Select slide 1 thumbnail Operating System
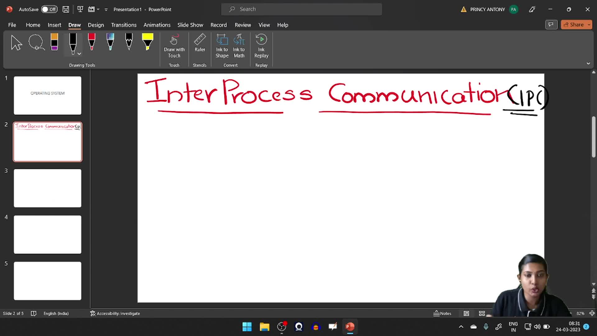The height and width of the screenshot is (336, 597). coord(48,96)
